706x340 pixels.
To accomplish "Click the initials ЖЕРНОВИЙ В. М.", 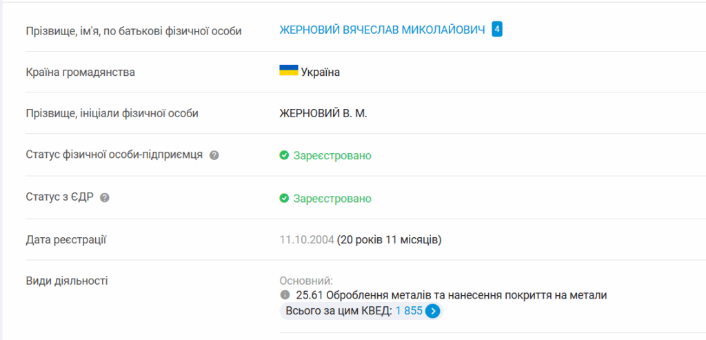I will pyautogui.click(x=323, y=114).
